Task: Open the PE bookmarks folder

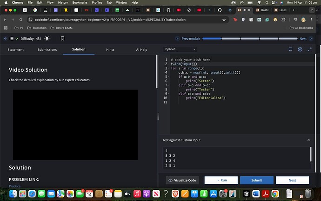Action: click(19, 28)
